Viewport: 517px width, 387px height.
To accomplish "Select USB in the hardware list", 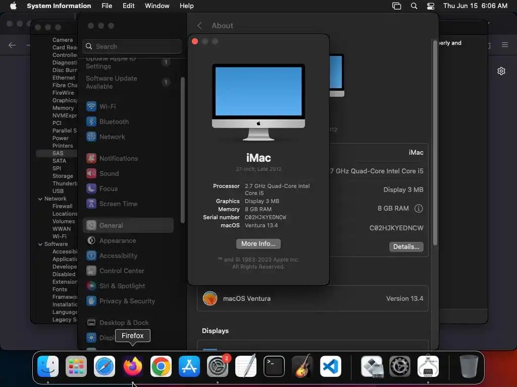I will pos(58,191).
